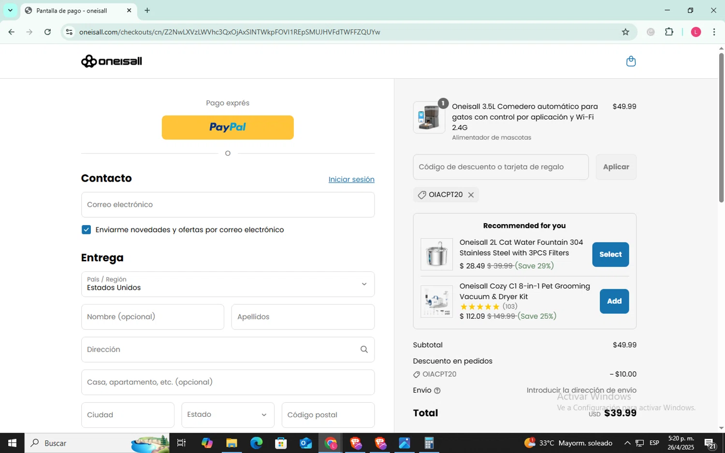
Task: Open the Chrome profile avatar
Action: (696, 32)
